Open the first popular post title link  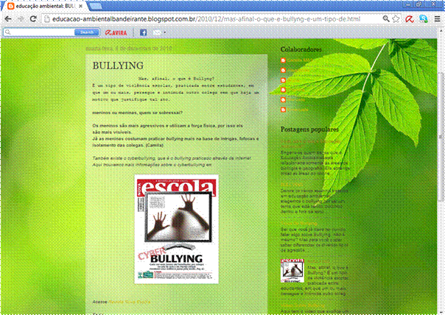(311, 144)
